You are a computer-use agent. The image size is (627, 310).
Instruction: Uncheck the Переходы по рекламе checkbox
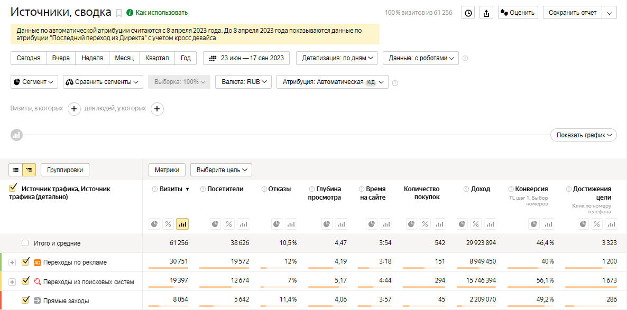[25, 261]
